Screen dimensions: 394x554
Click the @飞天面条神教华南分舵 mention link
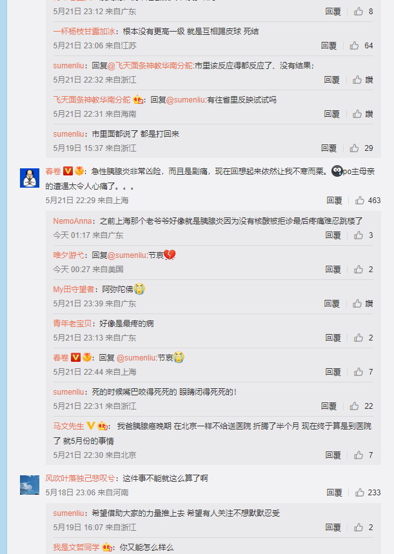coord(150,65)
